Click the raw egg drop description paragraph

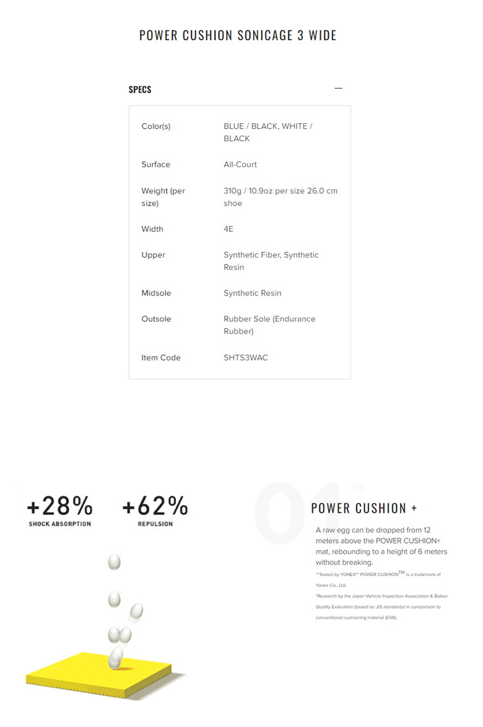tap(381, 546)
